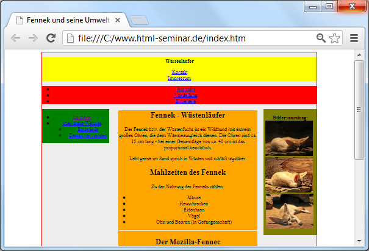Open the Impressum link

point(179,78)
